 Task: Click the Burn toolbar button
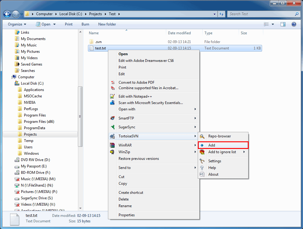[x=85, y=24]
